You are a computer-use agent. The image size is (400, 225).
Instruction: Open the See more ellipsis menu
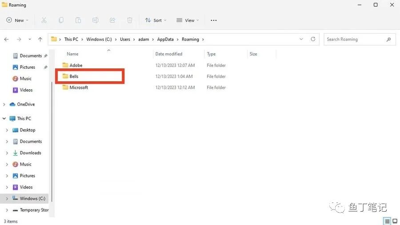coord(214,20)
